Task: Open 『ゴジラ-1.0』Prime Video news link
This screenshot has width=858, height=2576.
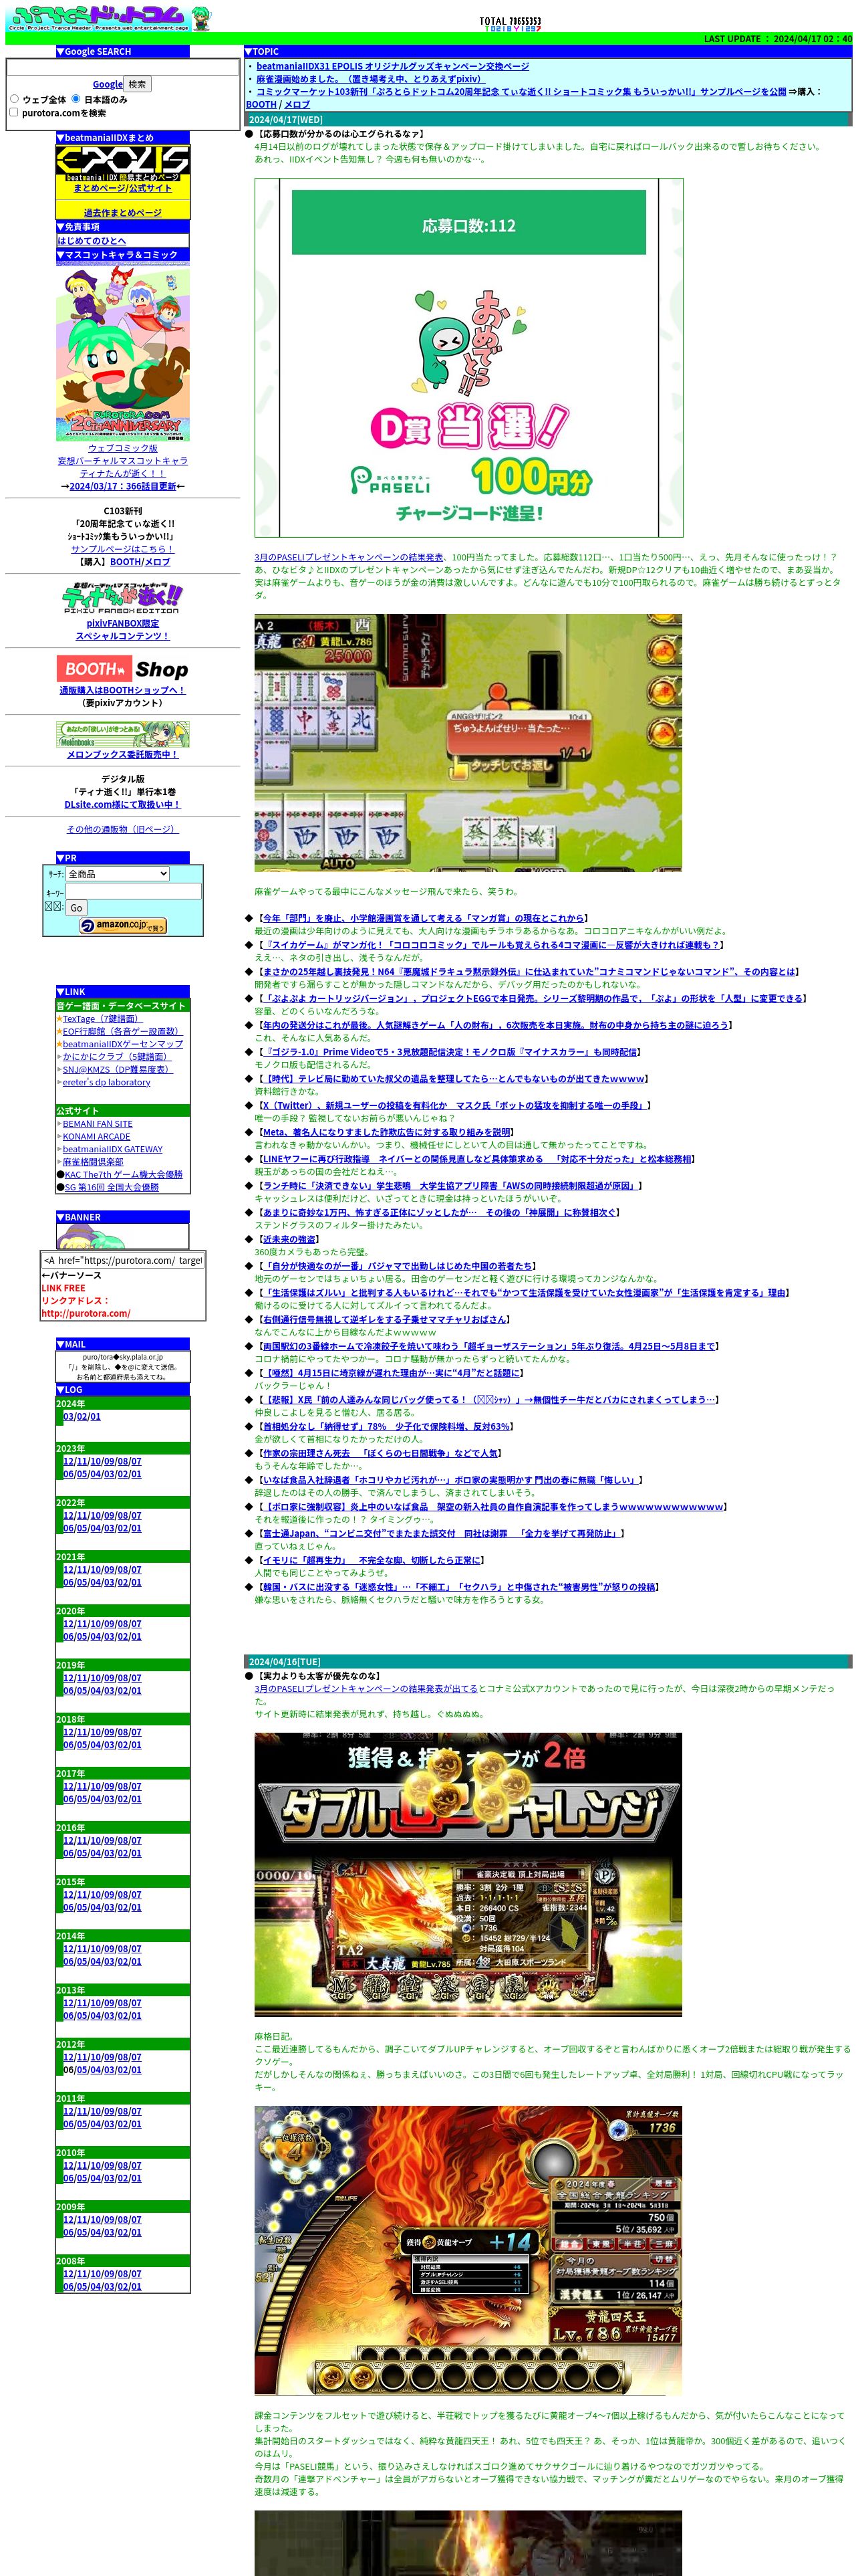Action: (x=450, y=1052)
